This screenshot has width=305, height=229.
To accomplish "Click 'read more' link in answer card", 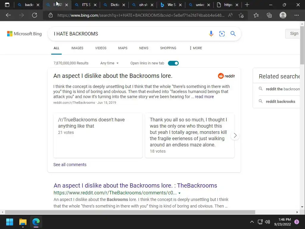I will [204, 97].
